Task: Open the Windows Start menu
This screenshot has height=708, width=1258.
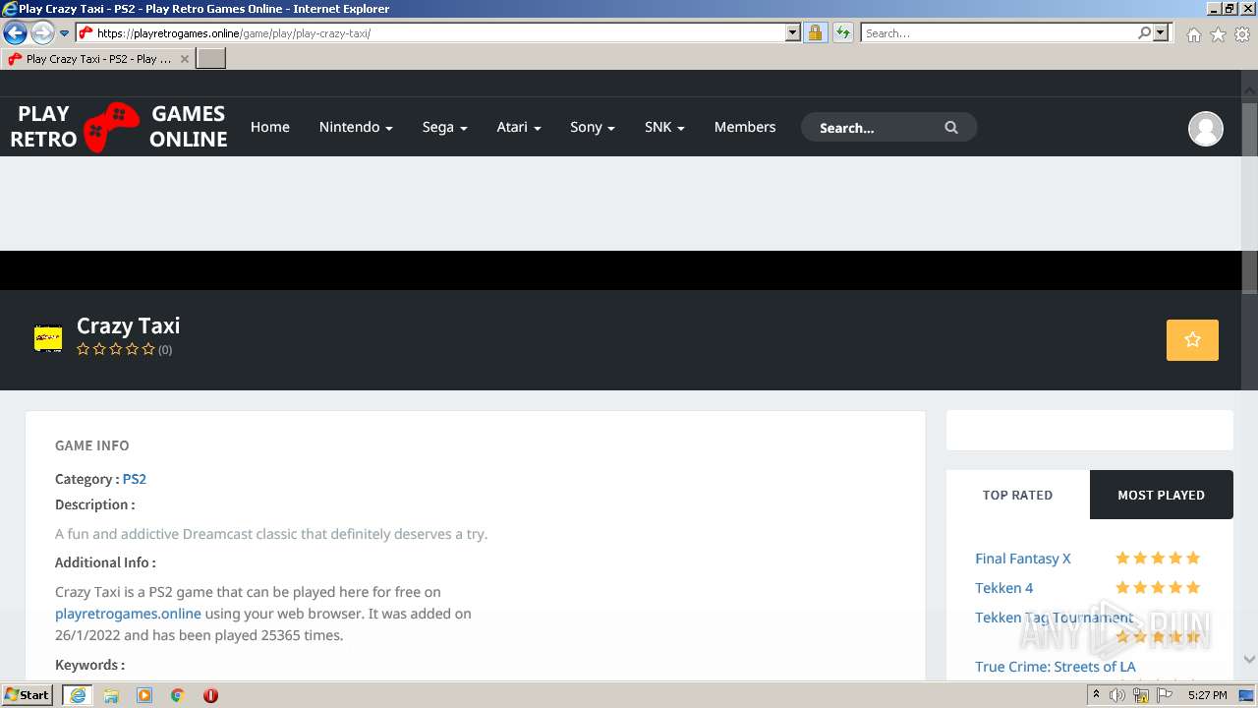Action: (27, 695)
